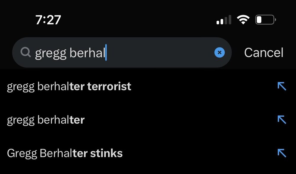Tap the autofill arrow beside "gregg berhalter terrorist"

(x=281, y=86)
